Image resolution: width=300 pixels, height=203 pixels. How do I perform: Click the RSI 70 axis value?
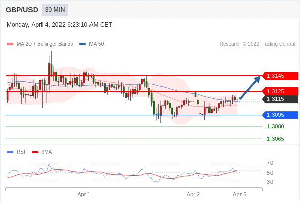[x=270, y=163]
